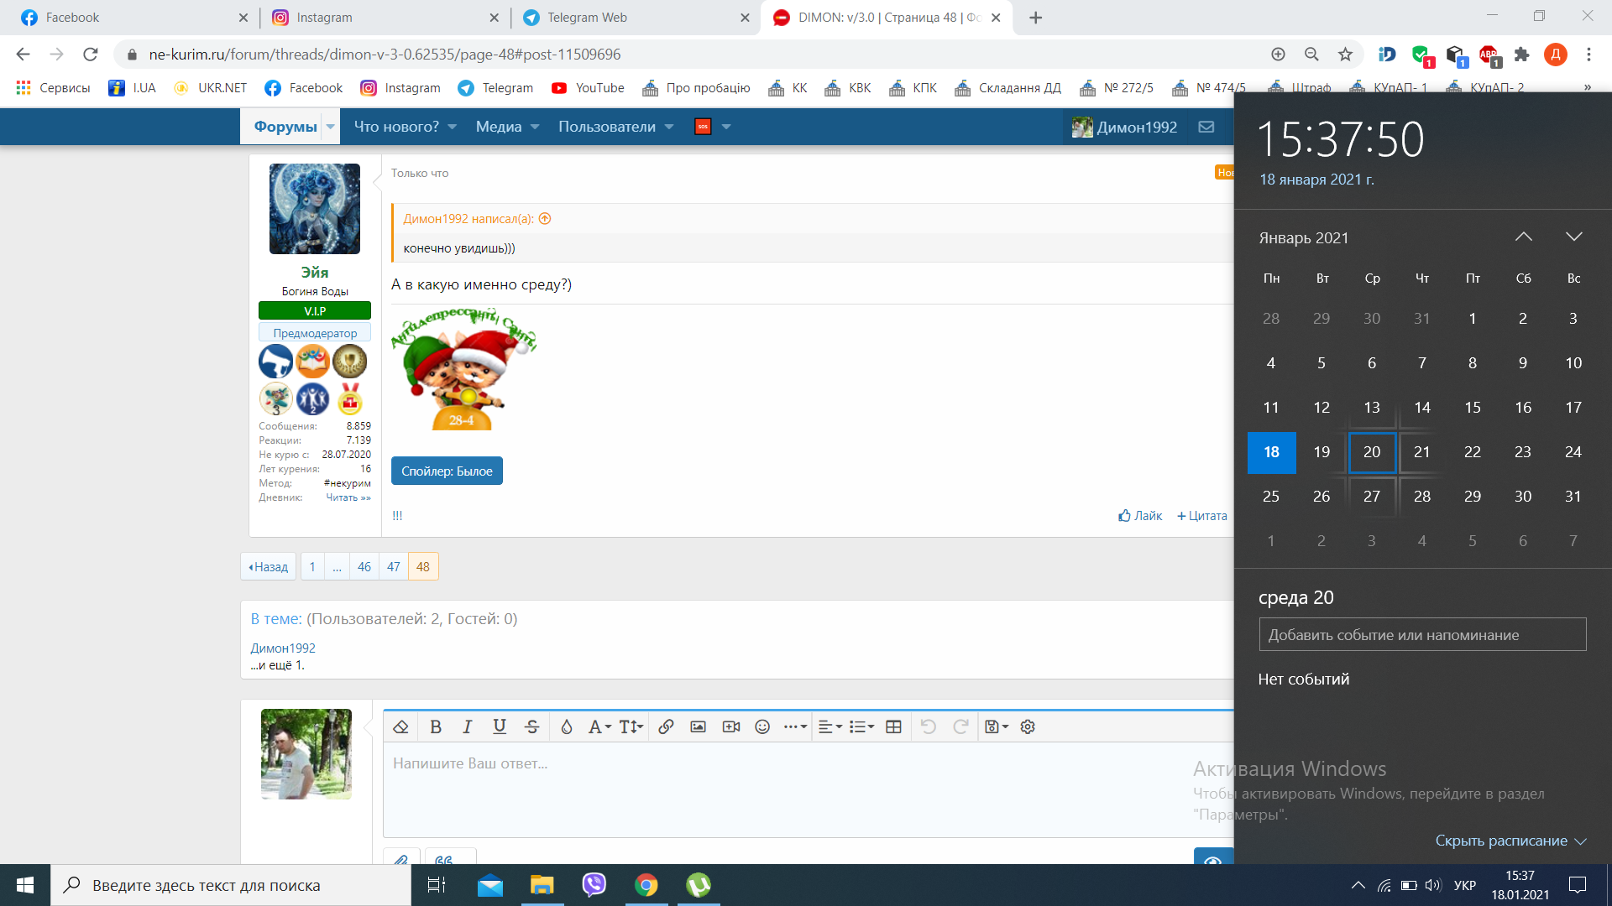Toggle strikethrough formatting in editor
The height and width of the screenshot is (906, 1612).
click(531, 726)
